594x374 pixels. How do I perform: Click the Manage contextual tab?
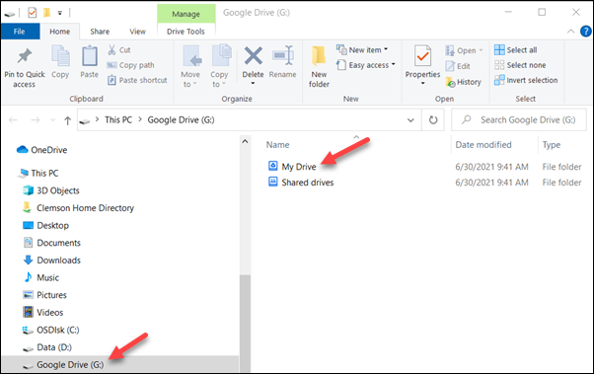click(186, 14)
